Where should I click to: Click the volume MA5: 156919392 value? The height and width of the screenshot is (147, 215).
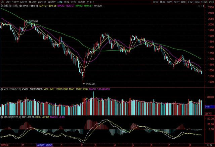coord(79,89)
